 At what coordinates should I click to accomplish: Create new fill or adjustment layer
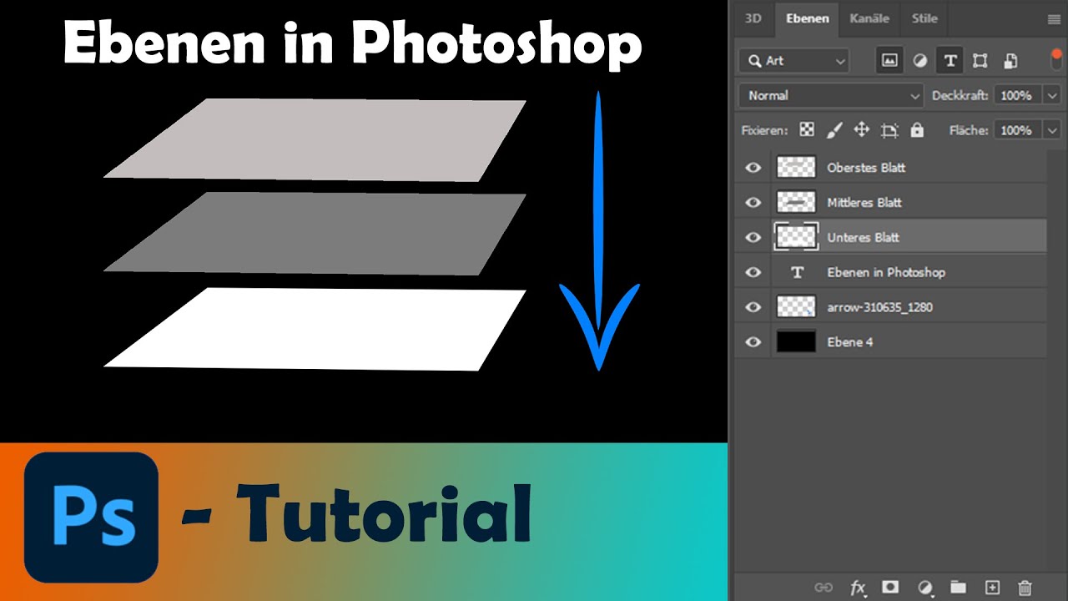(924, 588)
